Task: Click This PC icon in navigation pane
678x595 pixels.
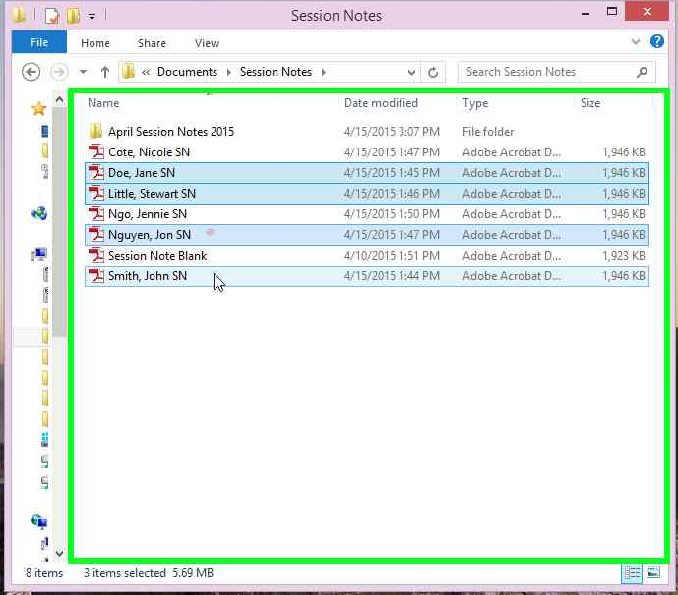Action: pos(39,254)
